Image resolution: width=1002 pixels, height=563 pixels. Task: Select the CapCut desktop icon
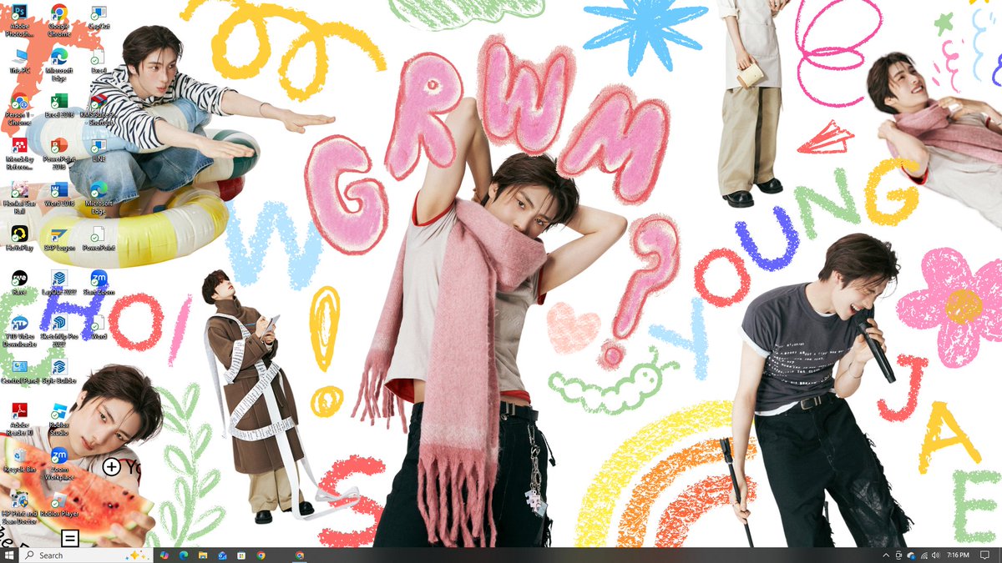pyautogui.click(x=98, y=18)
